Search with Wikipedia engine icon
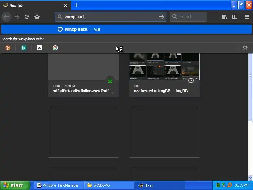 pyautogui.click(x=39, y=48)
